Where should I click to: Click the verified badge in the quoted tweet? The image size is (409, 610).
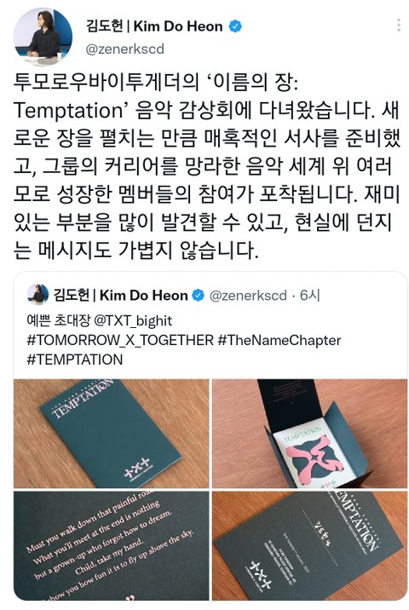pyautogui.click(x=199, y=296)
